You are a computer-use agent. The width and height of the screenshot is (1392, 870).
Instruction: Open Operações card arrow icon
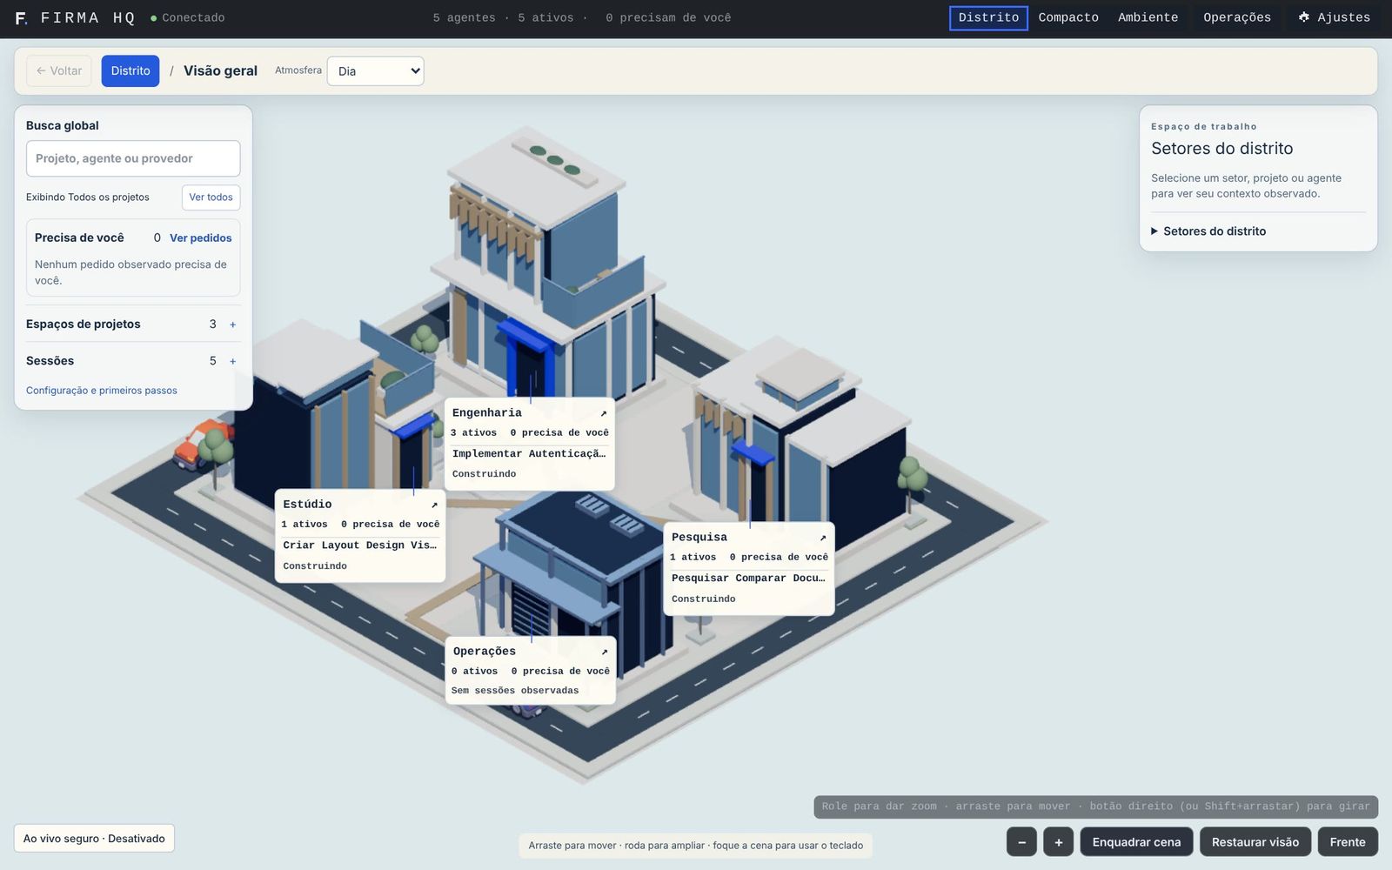605,652
